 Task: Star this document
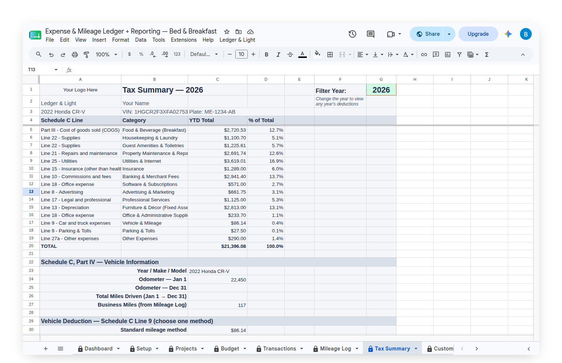(x=227, y=32)
